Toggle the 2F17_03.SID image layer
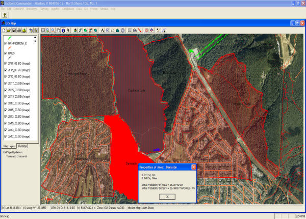 [x=6, y=64]
